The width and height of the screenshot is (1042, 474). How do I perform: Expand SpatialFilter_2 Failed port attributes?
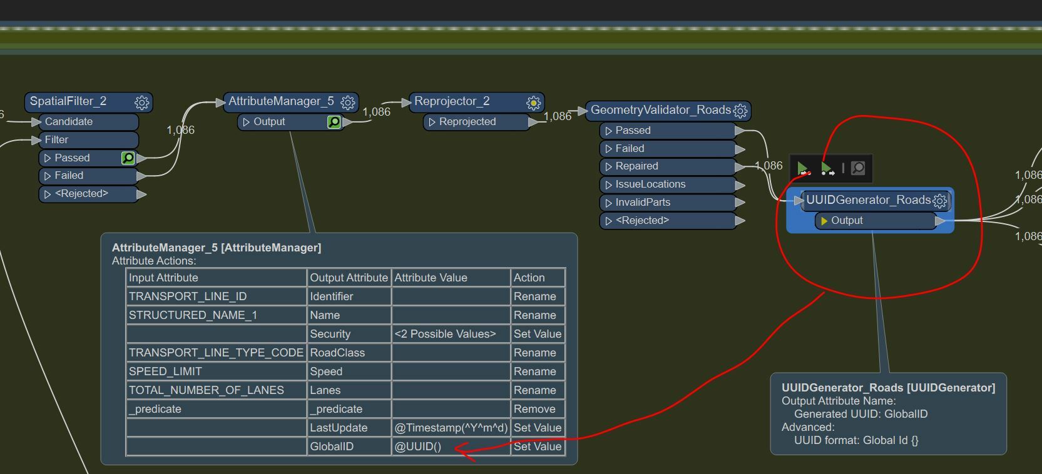48,176
